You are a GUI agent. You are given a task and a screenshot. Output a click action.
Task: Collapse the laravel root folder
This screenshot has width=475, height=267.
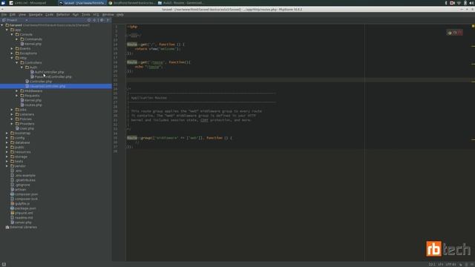click(x=2, y=25)
